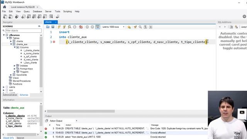Select the Session tab
This screenshot has height=139, width=247.
click(x=20, y=138)
